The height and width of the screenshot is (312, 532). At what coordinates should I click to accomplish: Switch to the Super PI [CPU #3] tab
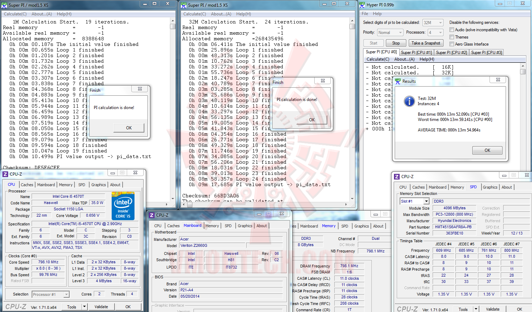[x=487, y=53]
